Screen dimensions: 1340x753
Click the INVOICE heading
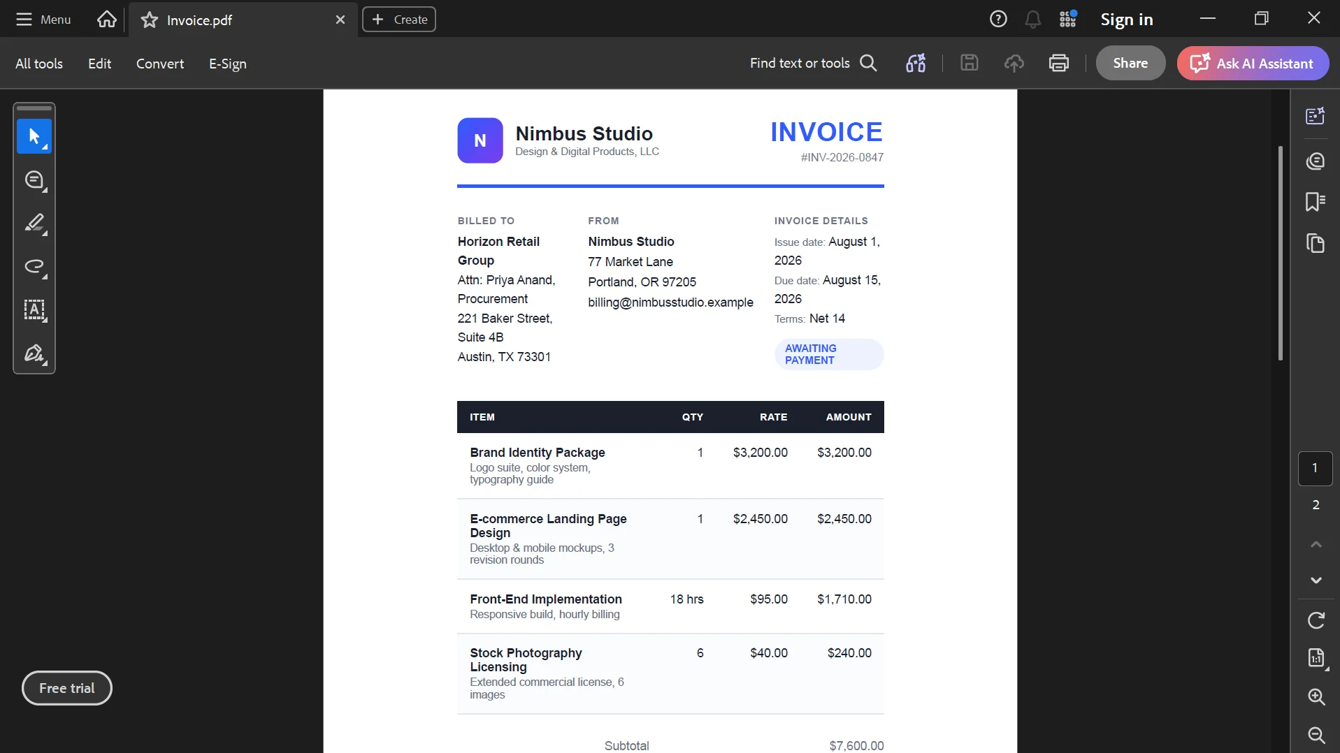click(826, 132)
